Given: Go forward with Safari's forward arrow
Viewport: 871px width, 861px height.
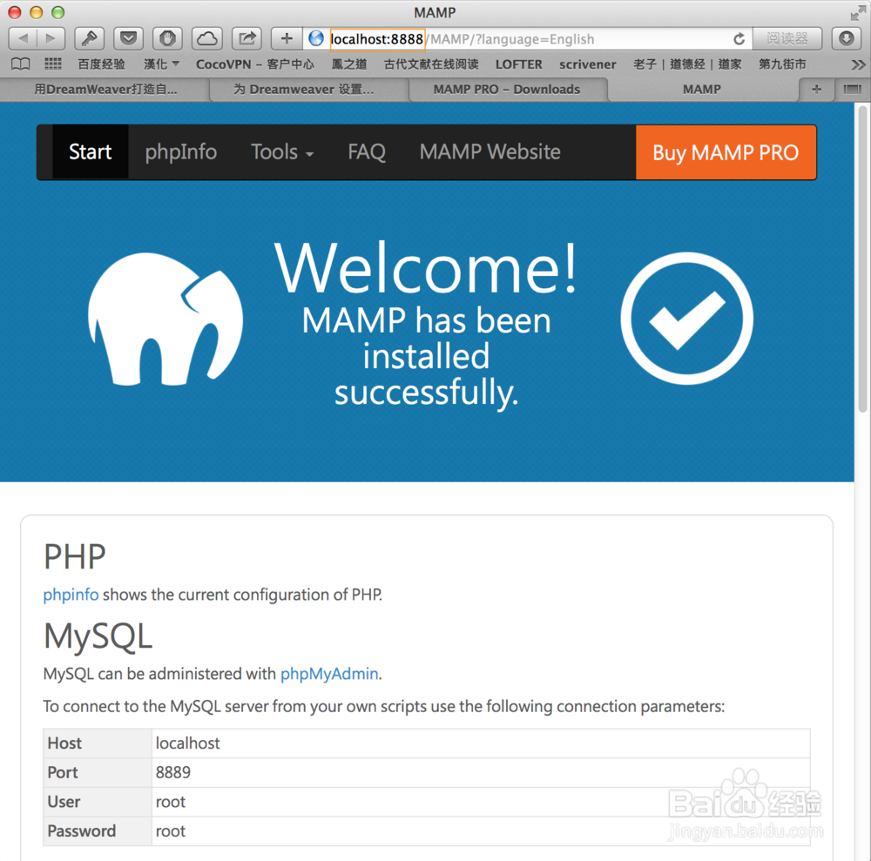Looking at the screenshot, I should (x=51, y=39).
